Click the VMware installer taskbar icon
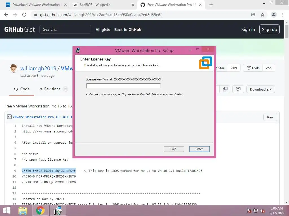The height and width of the screenshot is (216, 289). pyautogui.click(x=58, y=210)
